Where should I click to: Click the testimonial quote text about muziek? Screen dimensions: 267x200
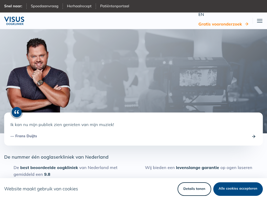(62, 125)
